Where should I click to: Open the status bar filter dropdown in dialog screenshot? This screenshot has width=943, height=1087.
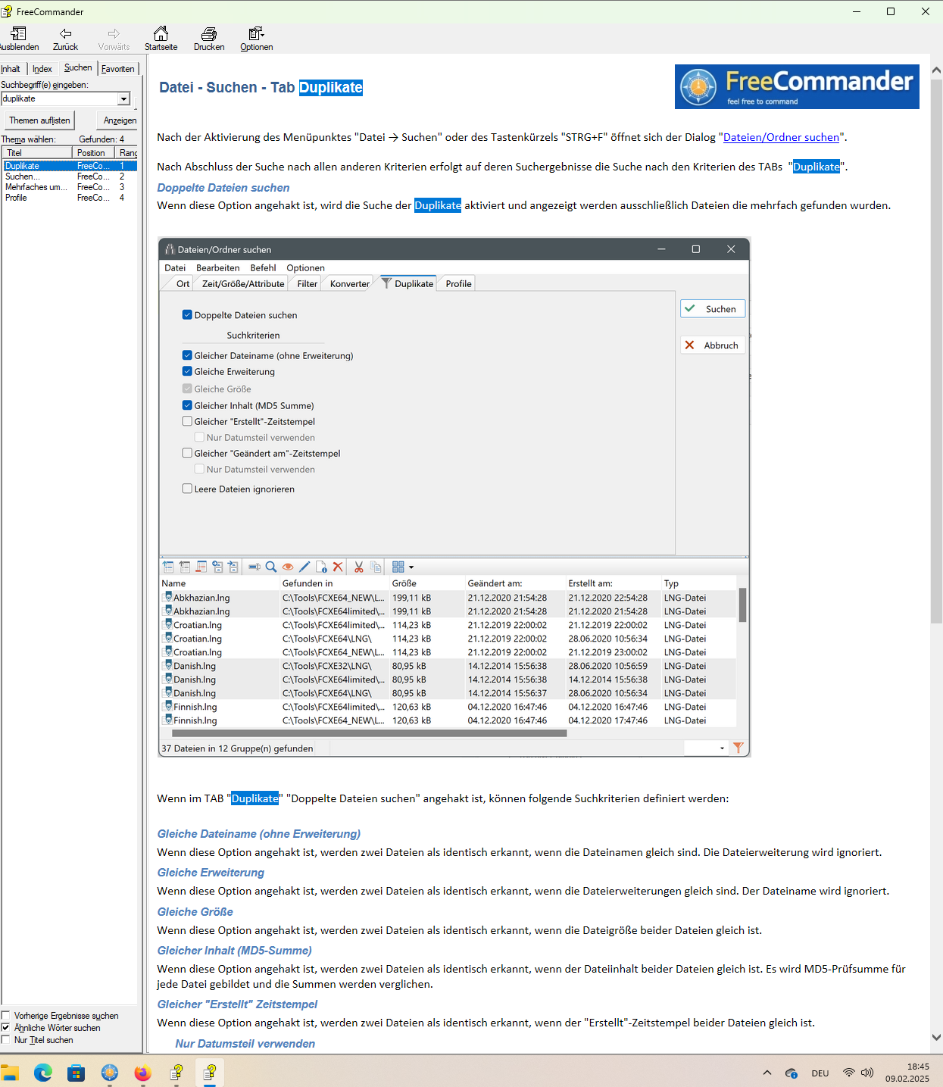pyautogui.click(x=722, y=748)
